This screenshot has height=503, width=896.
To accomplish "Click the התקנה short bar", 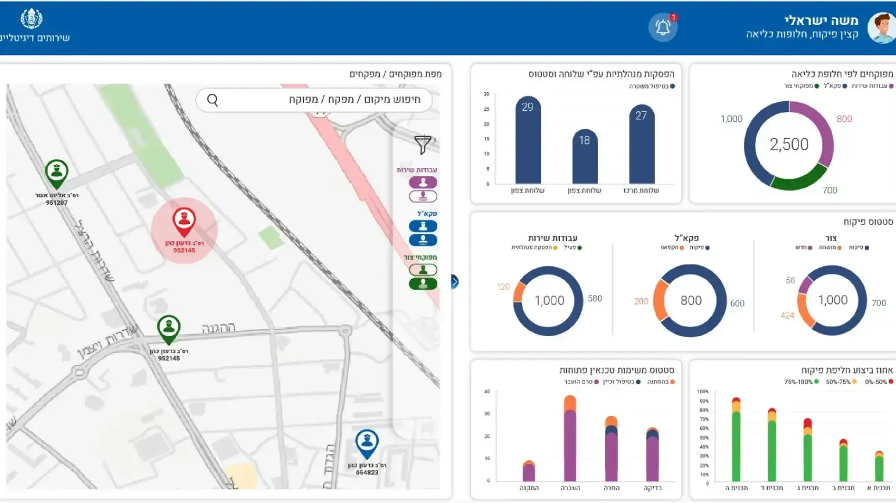I will [x=528, y=471].
